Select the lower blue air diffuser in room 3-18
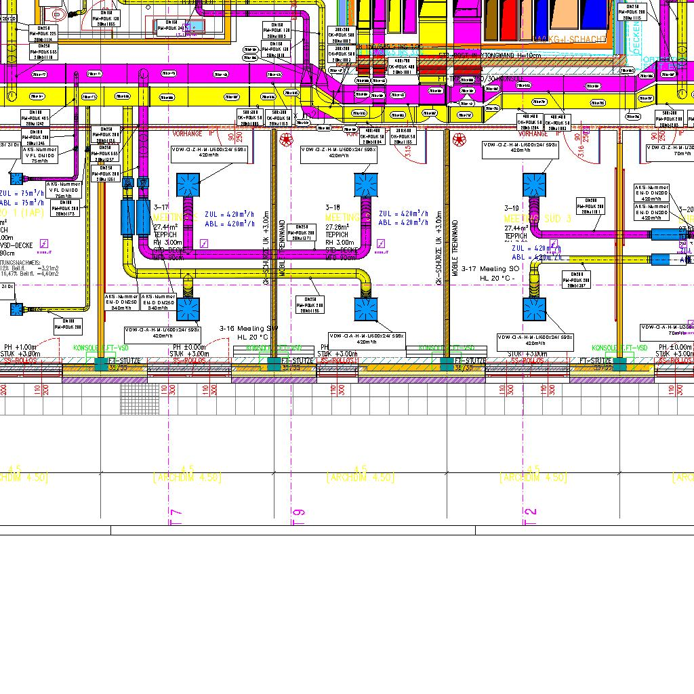The width and height of the screenshot is (694, 694). [365, 309]
